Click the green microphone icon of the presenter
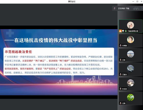 (126, 31)
